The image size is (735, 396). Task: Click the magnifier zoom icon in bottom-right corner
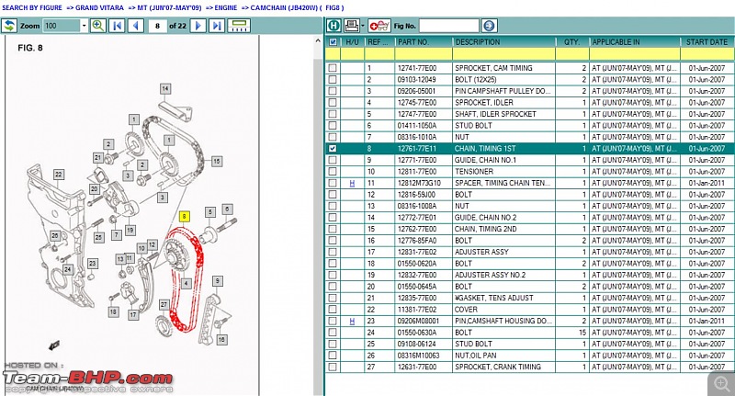coord(721,383)
